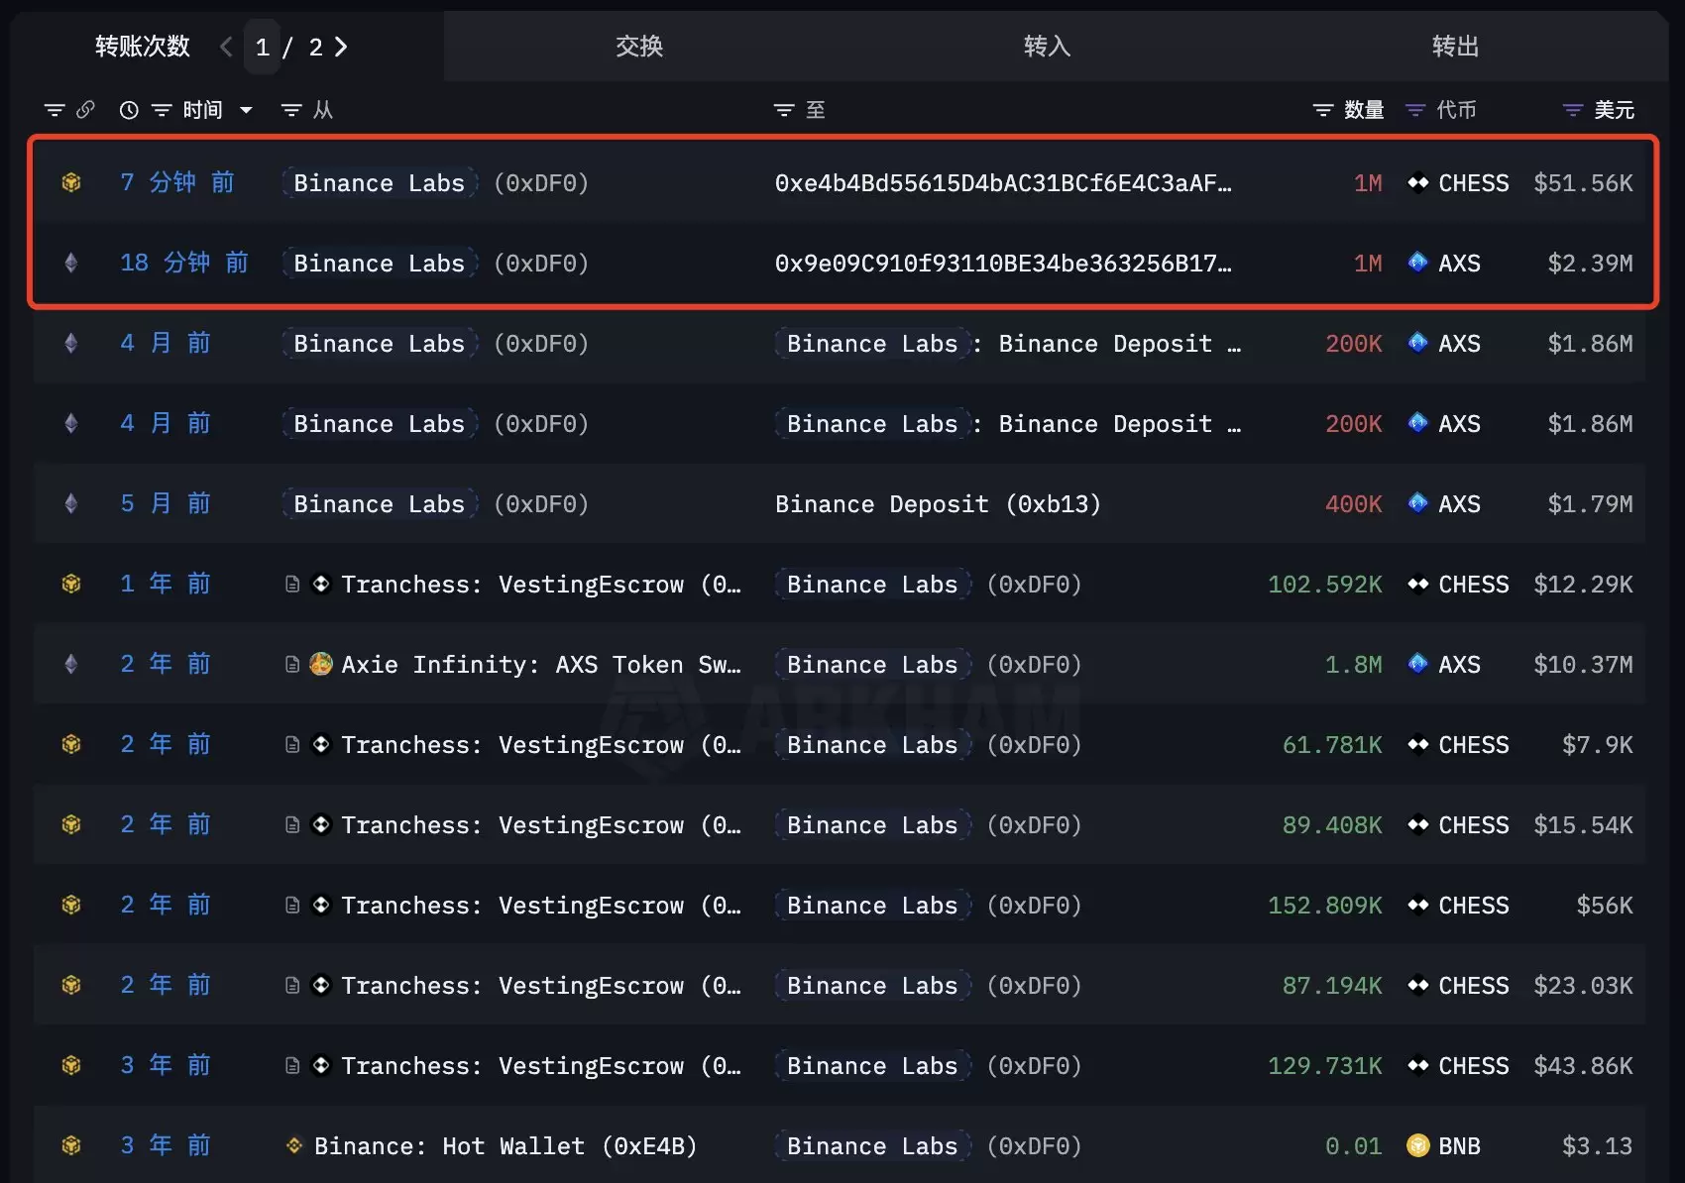The width and height of the screenshot is (1685, 1183).
Task: Click Binance: Hot Wallet (0xE4B) entity
Action: click(505, 1146)
